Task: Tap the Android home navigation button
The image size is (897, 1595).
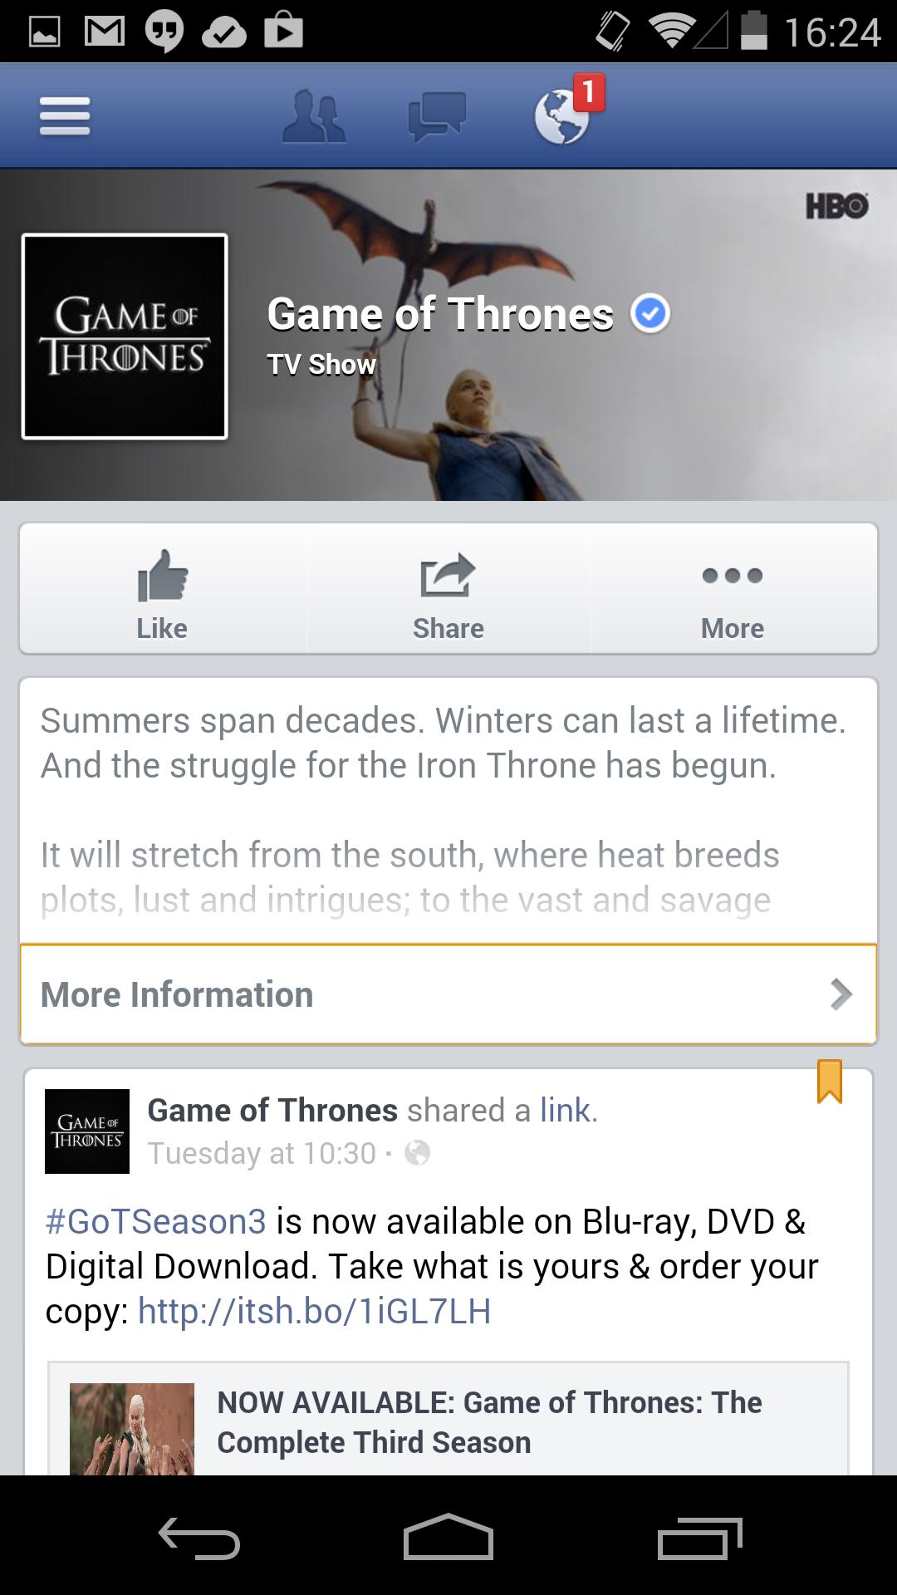Action: pyautogui.click(x=448, y=1537)
